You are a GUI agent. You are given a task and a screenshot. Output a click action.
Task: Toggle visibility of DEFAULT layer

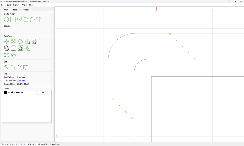(9, 92)
